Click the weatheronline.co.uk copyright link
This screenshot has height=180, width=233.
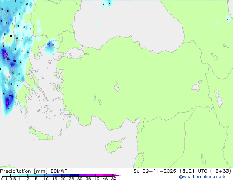point(202,177)
